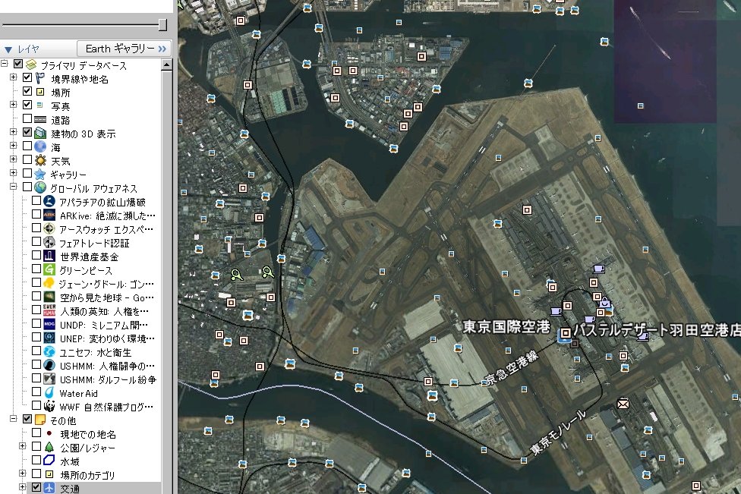
Task: Click the WaterAid droplet layer icon
Action: click(49, 393)
